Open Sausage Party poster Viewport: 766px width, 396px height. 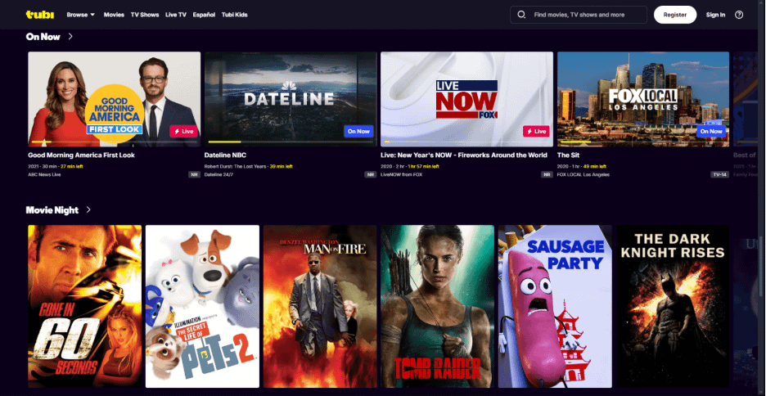[555, 306]
